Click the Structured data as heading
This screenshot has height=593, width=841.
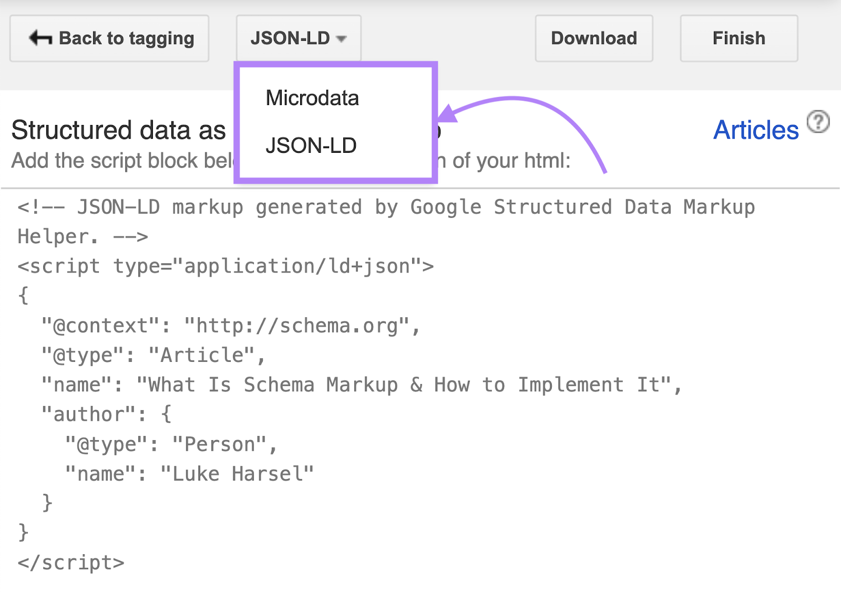(x=119, y=130)
